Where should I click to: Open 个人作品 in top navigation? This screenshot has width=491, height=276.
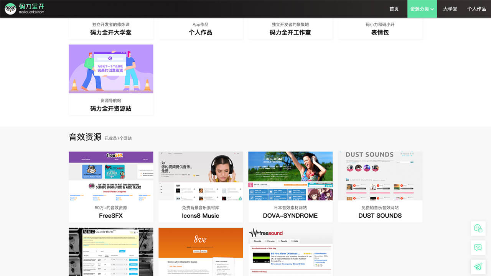(x=476, y=9)
